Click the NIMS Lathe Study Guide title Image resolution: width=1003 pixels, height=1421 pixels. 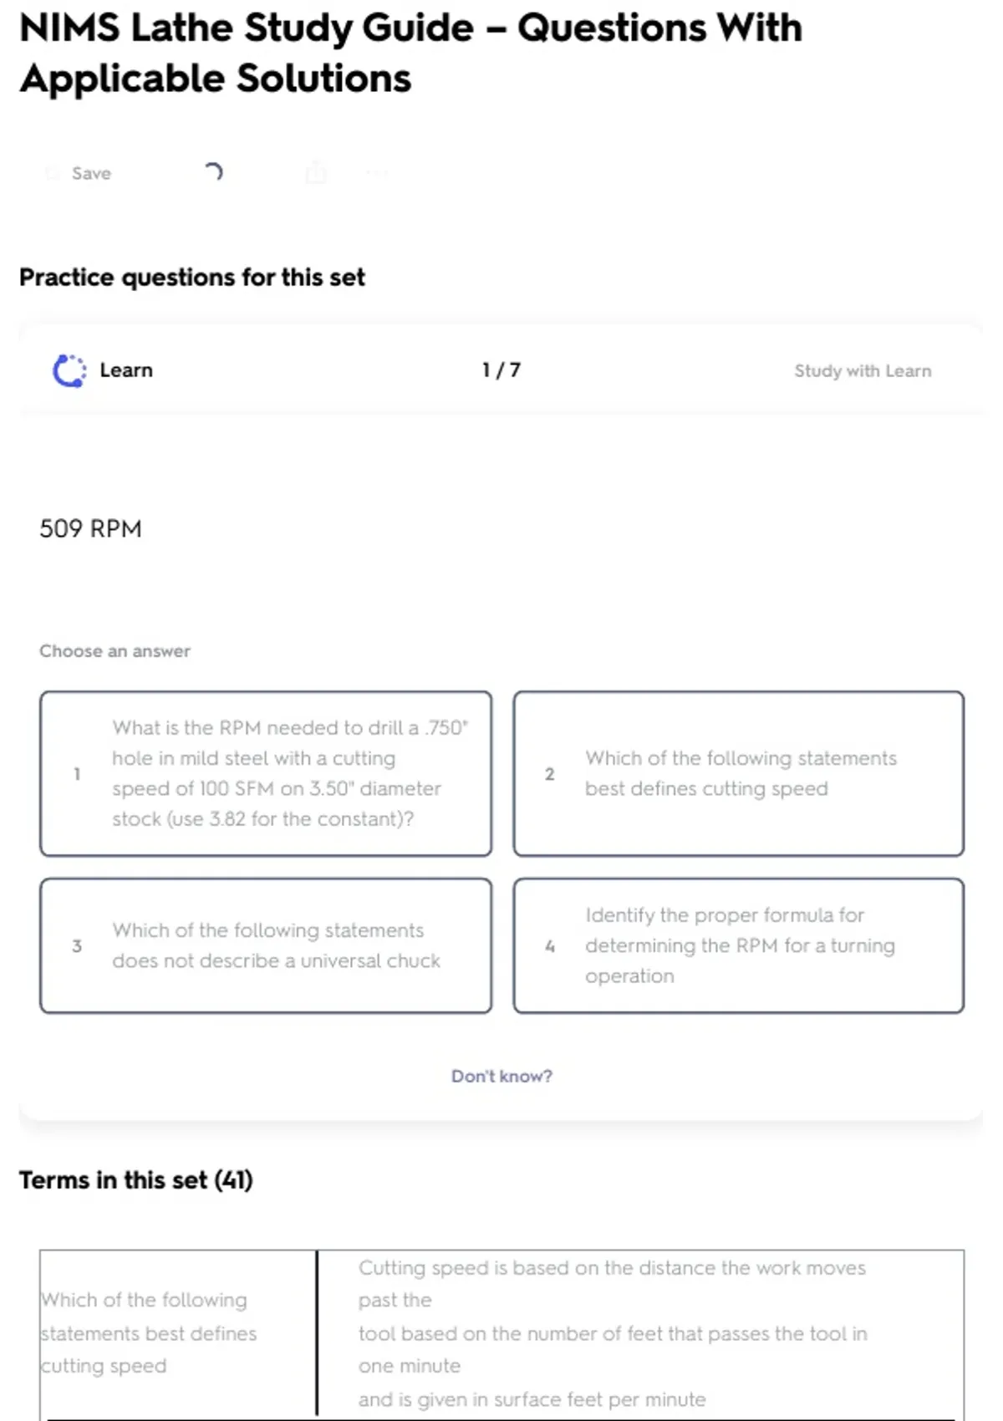410,53
